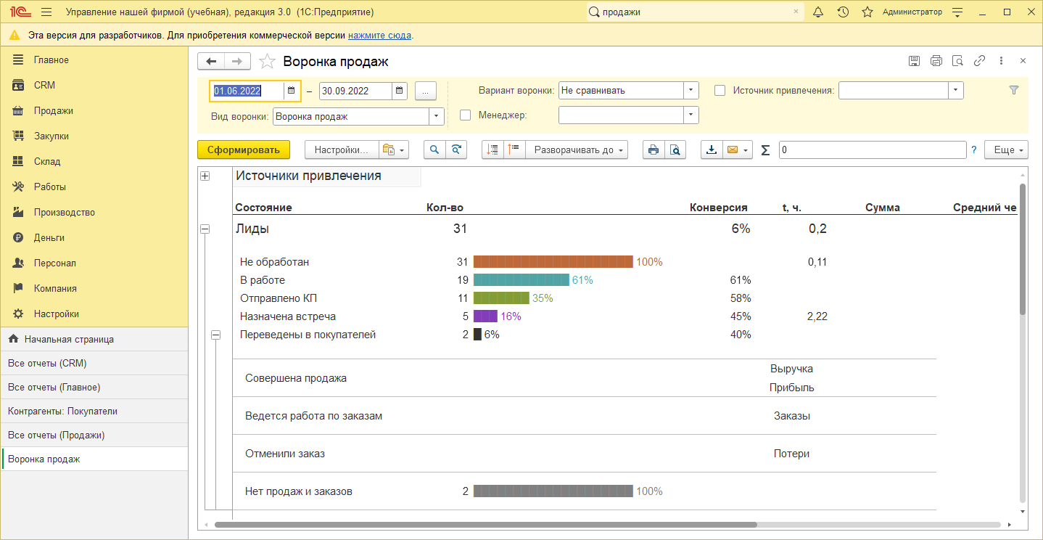Image resolution: width=1043 pixels, height=540 pixels.
Task: Click the filter funnel icon
Action: [x=1014, y=90]
